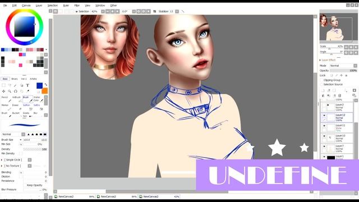The width and height of the screenshot is (359, 202).
Task: Swap foreground and background colors
Action: tap(46, 85)
